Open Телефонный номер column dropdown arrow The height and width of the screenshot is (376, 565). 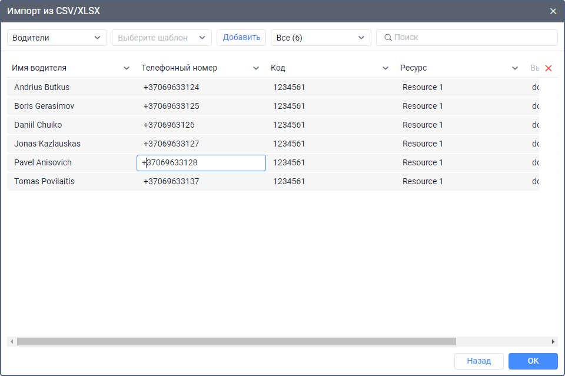point(256,68)
